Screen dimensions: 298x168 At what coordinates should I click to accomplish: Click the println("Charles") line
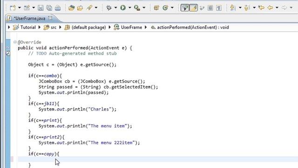(x=77, y=109)
